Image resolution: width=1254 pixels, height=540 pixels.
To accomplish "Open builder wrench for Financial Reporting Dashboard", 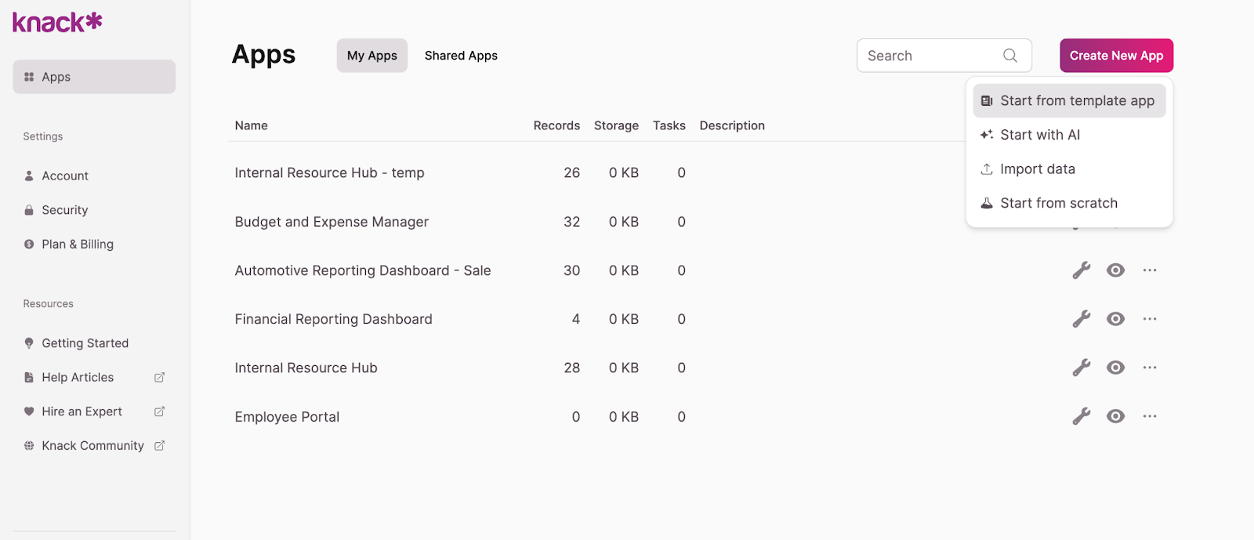I will coord(1082,319).
